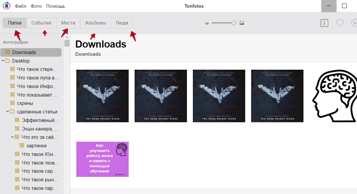Image resolution: width=357 pixels, height=194 pixels.
Task: Select the brain head outline thumbnail
Action: click(x=335, y=96)
